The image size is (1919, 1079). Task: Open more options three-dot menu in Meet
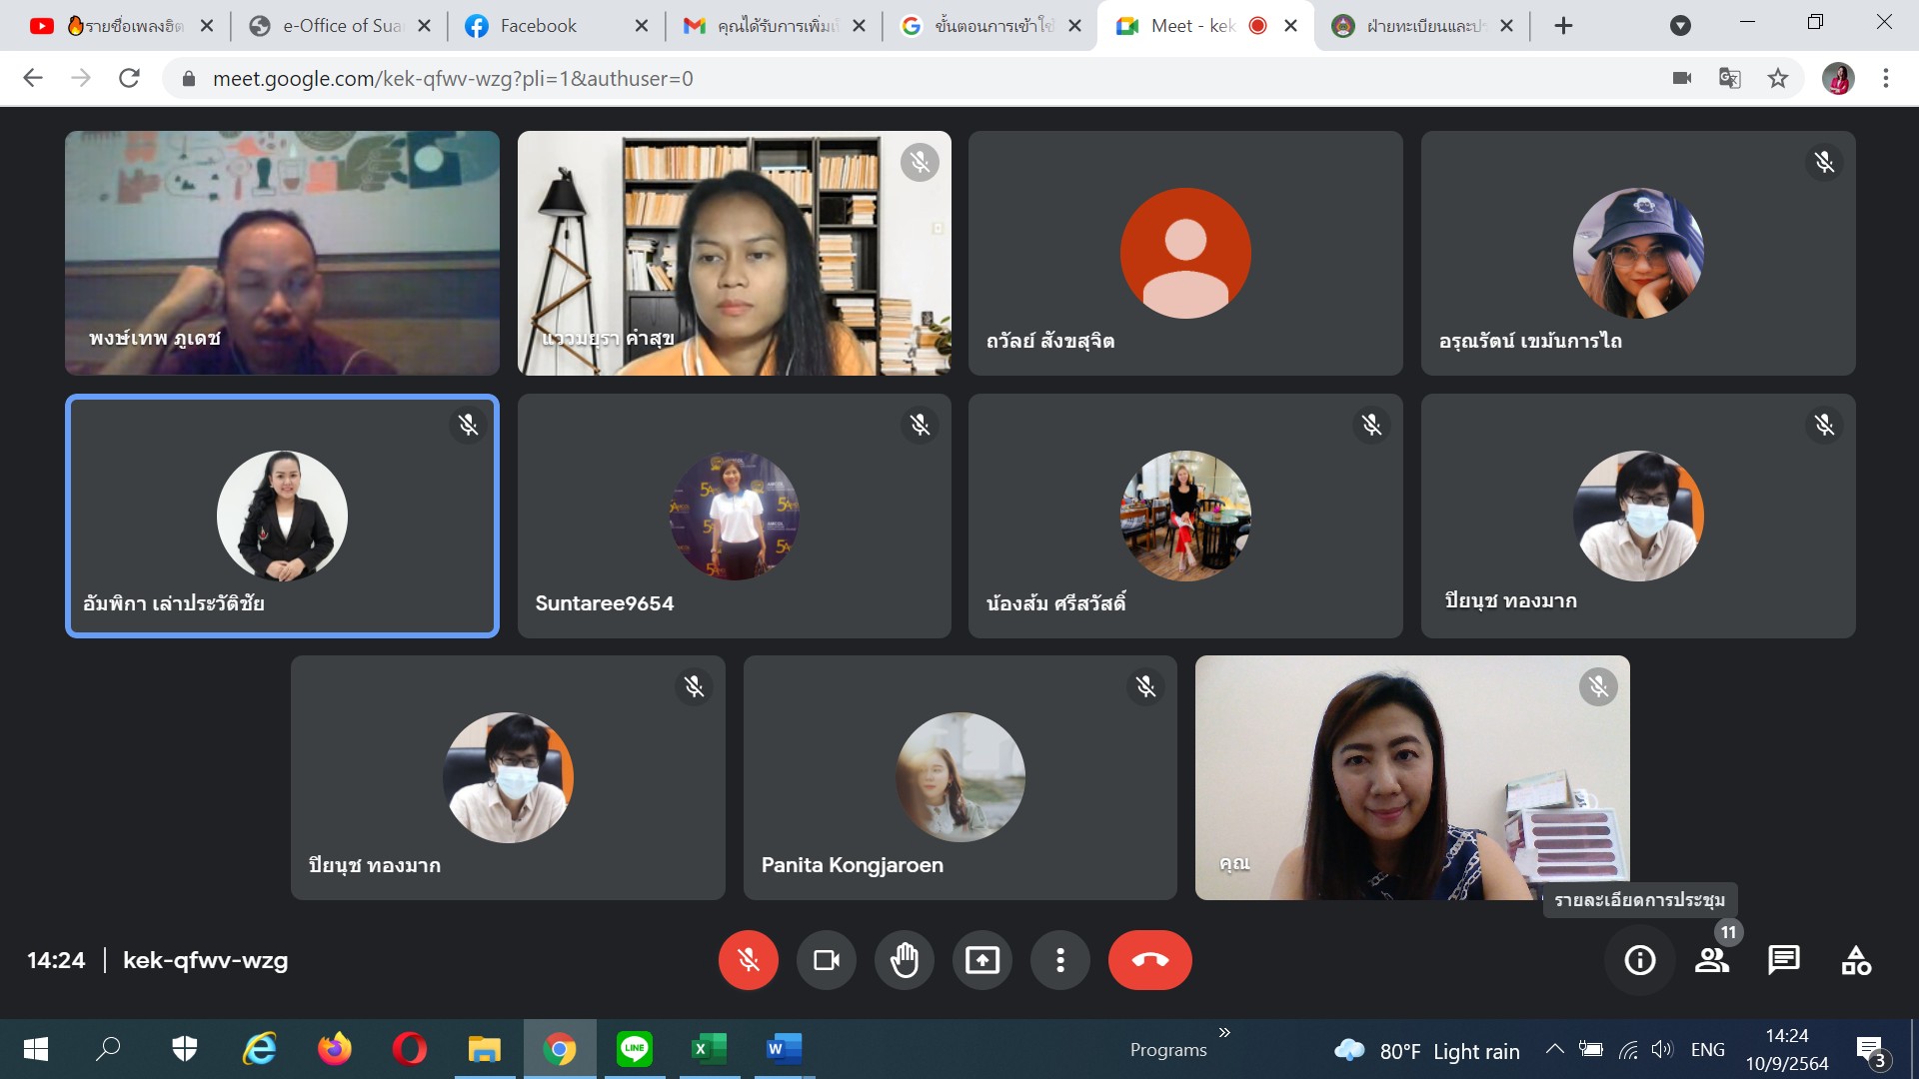(1059, 960)
